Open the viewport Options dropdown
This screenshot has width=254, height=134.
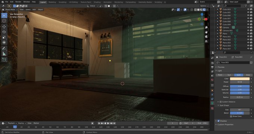pyautogui.click(x=204, y=6)
